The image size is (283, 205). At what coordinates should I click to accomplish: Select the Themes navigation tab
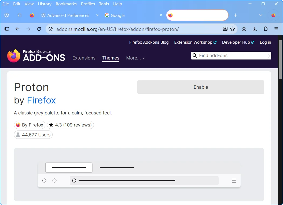tap(111, 58)
